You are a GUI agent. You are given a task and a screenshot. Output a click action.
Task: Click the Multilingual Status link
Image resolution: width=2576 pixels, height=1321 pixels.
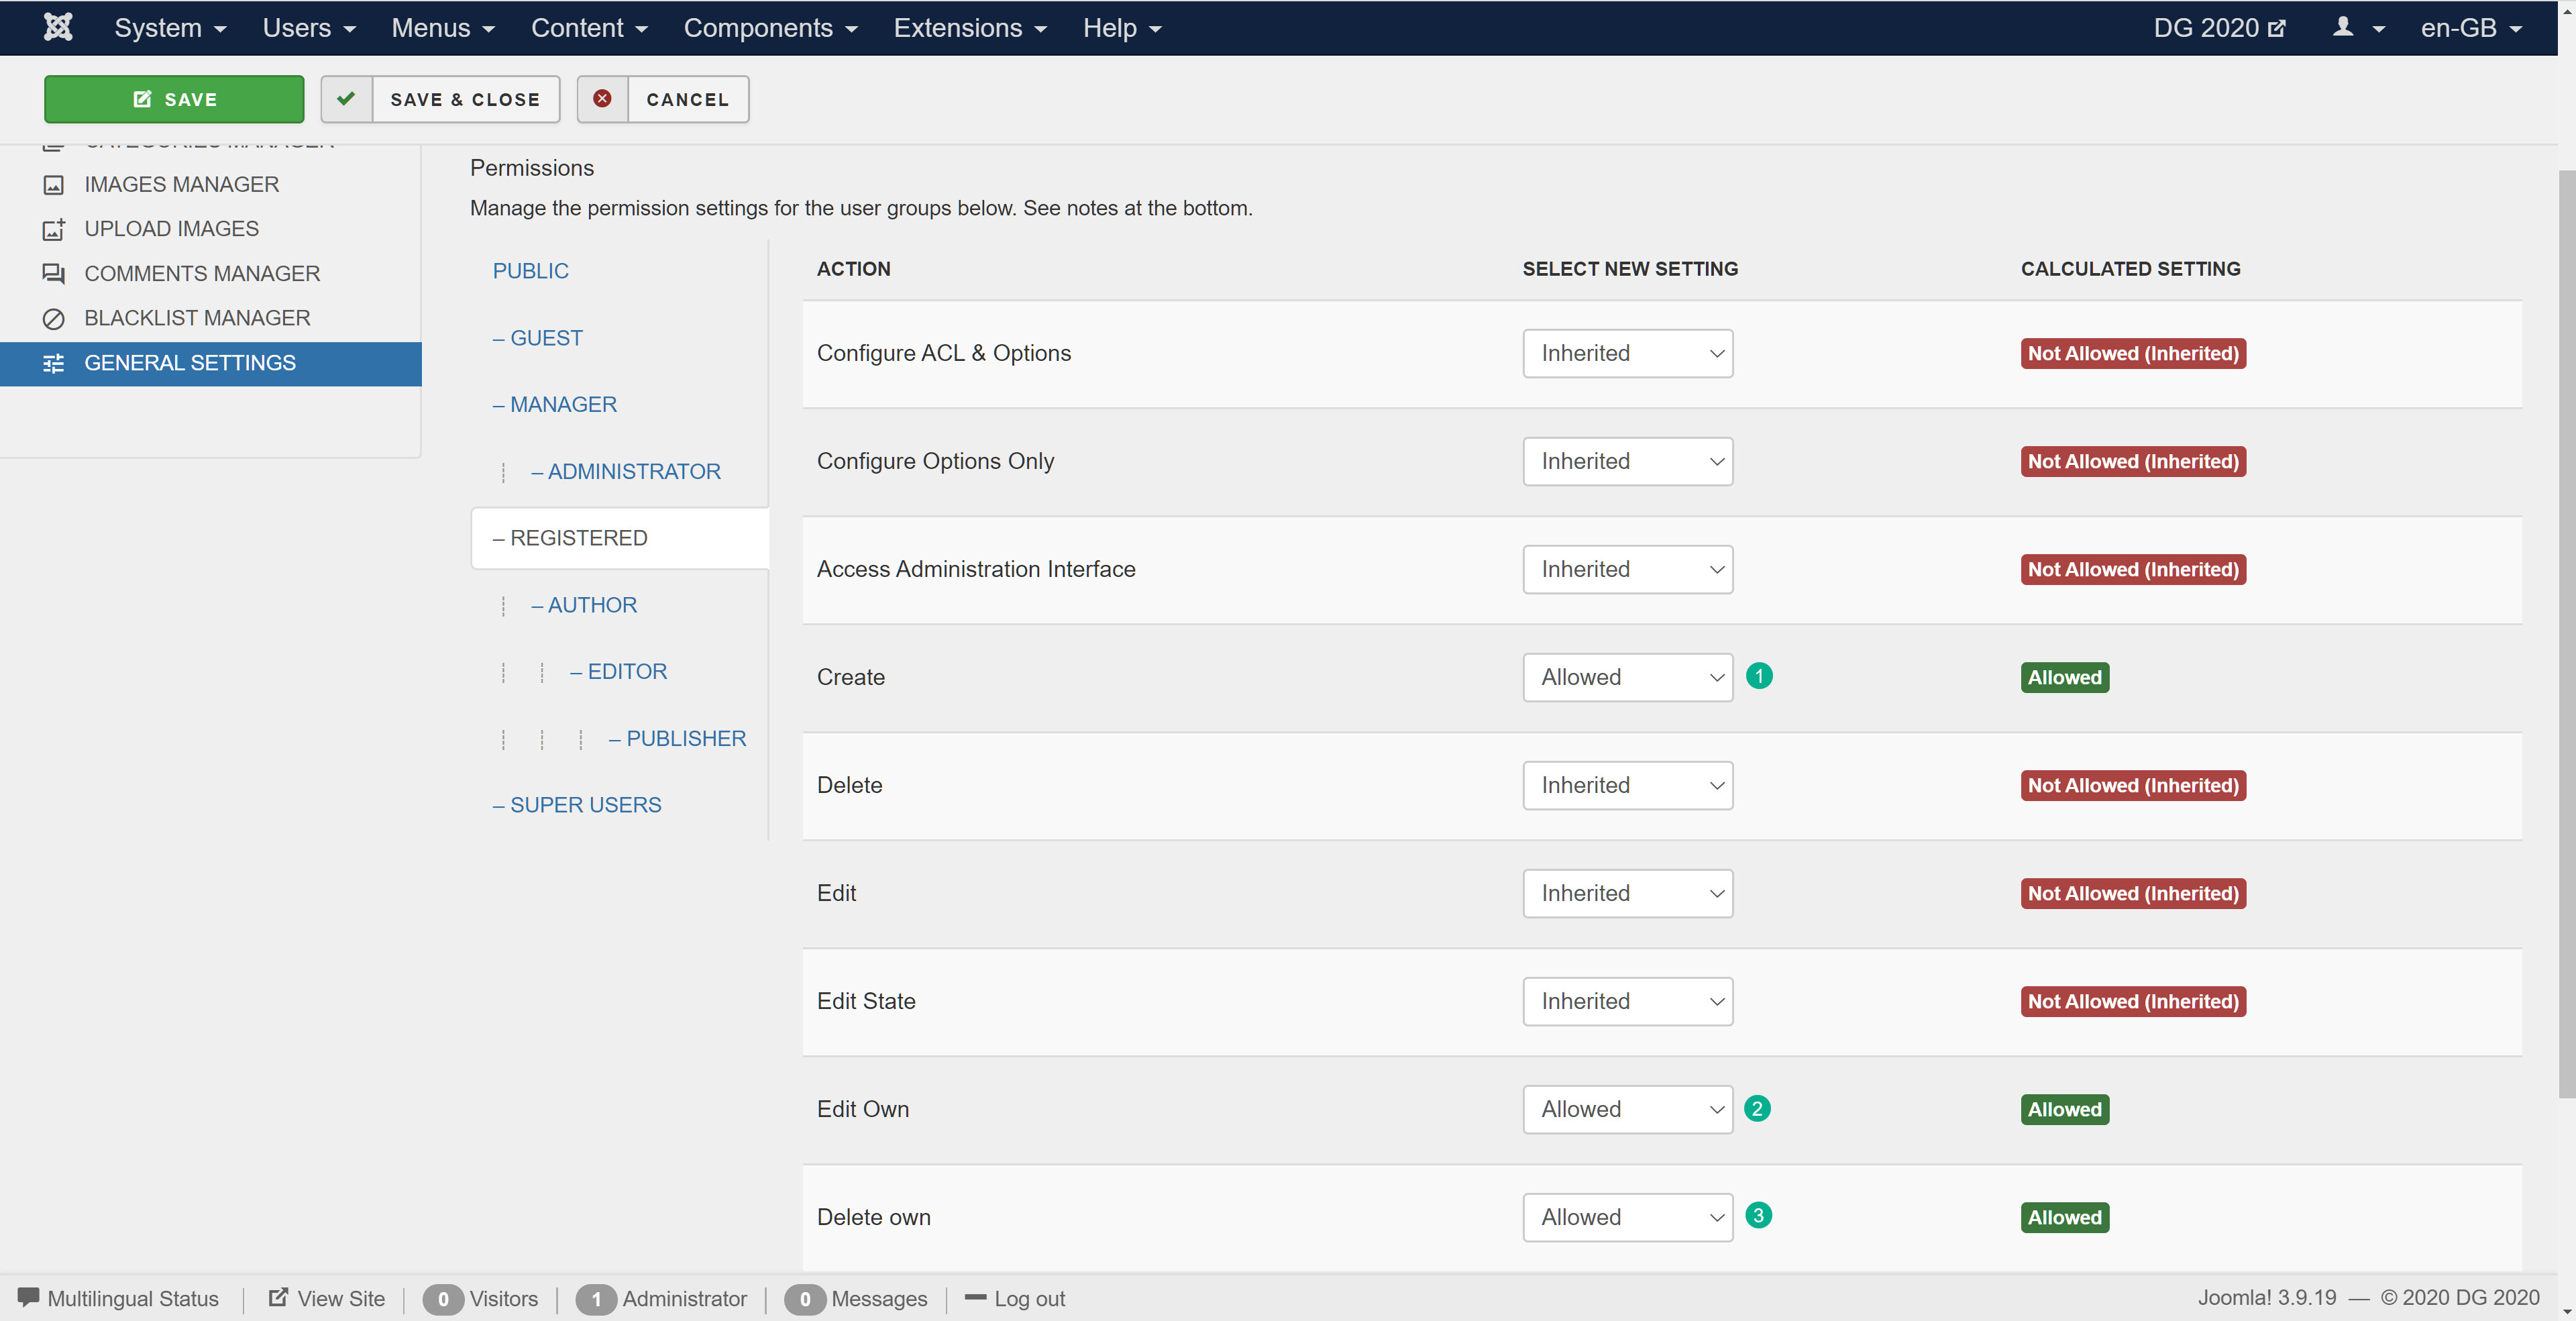point(118,1298)
